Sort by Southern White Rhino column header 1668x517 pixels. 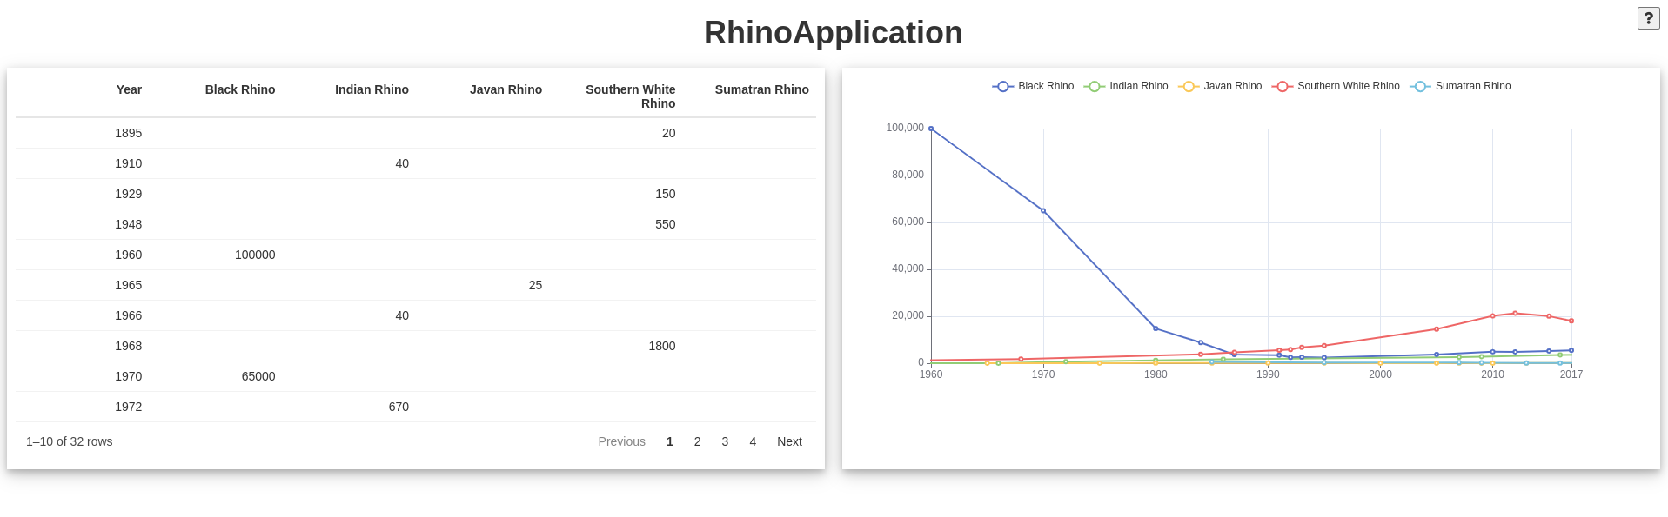630,96
